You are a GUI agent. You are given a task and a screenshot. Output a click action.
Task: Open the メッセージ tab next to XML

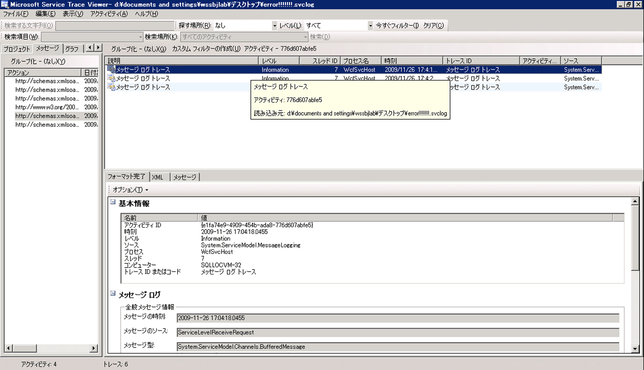[185, 177]
